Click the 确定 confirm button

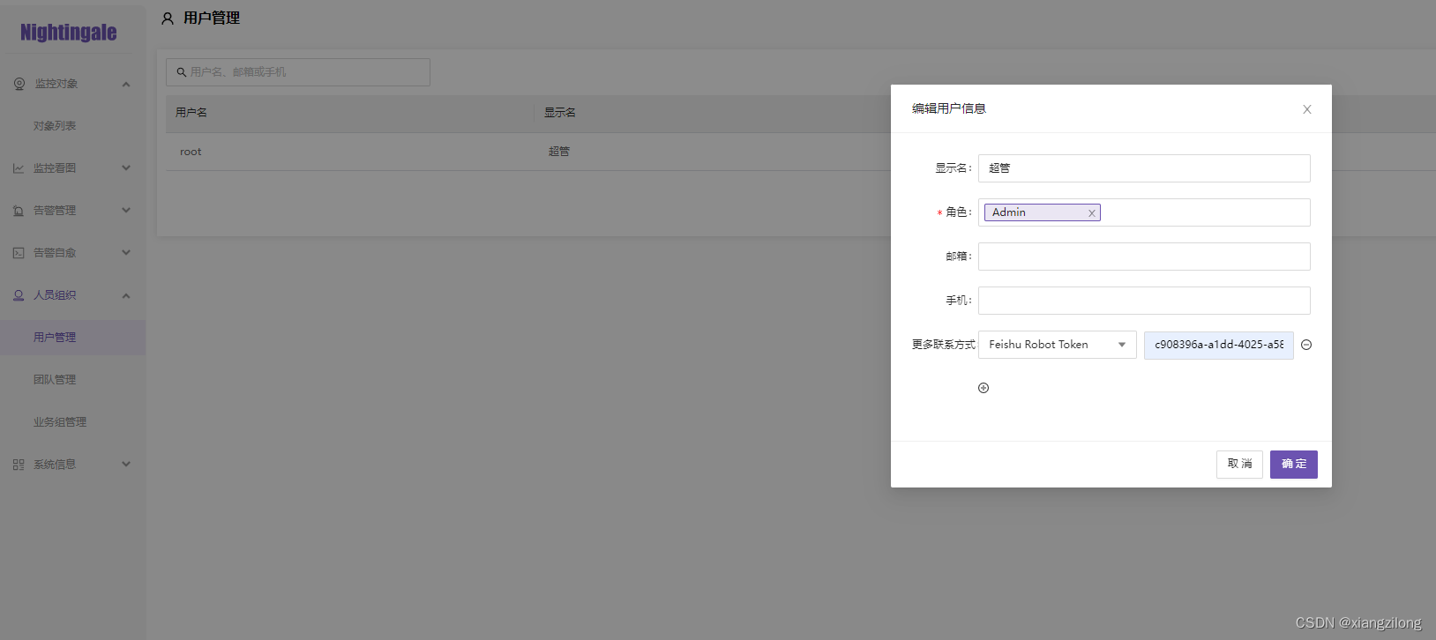point(1294,465)
